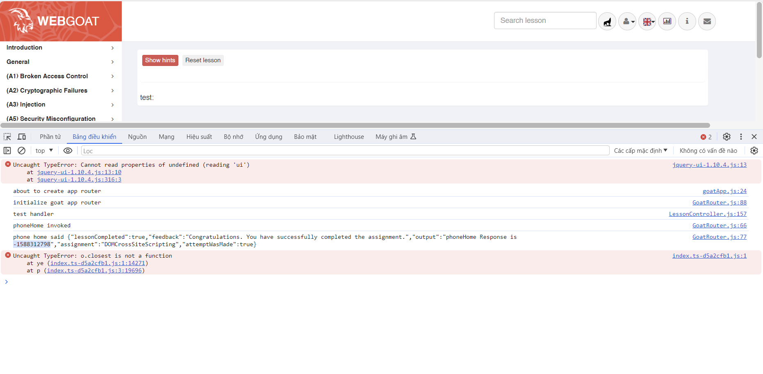Click the info about icon
This screenshot has width=763, height=374.
point(687,21)
